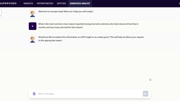Switch to the Opportunities tab

(x=45, y=3)
